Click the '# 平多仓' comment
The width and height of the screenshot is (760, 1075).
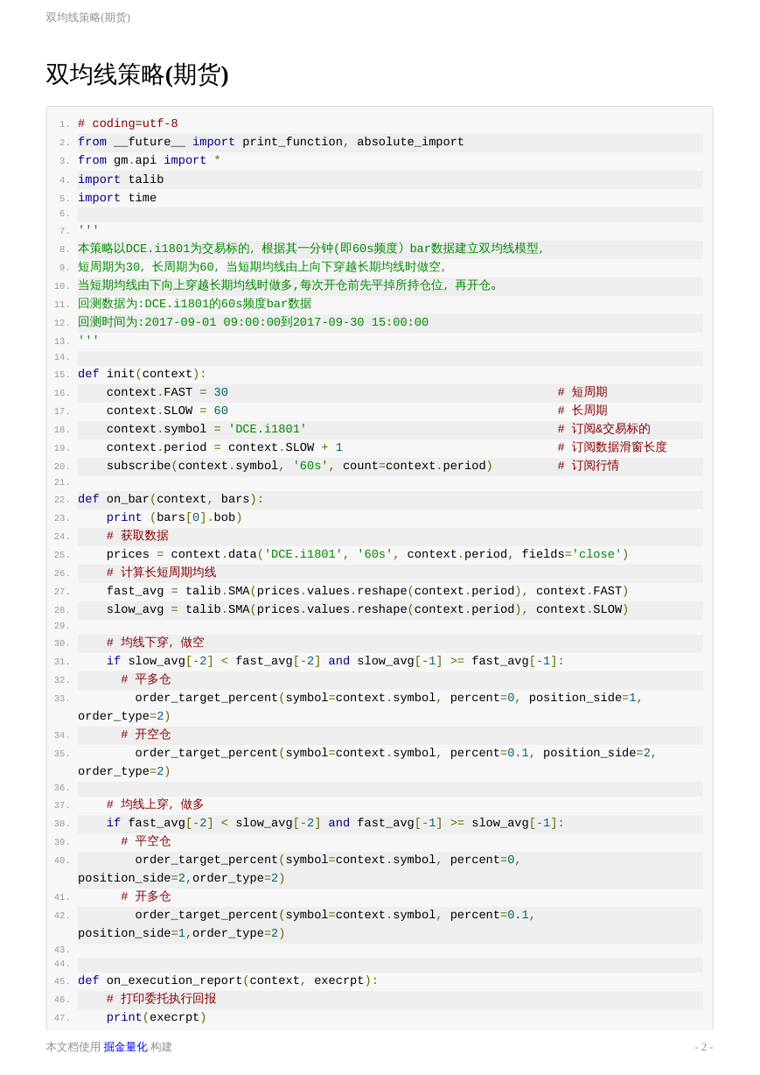click(146, 679)
